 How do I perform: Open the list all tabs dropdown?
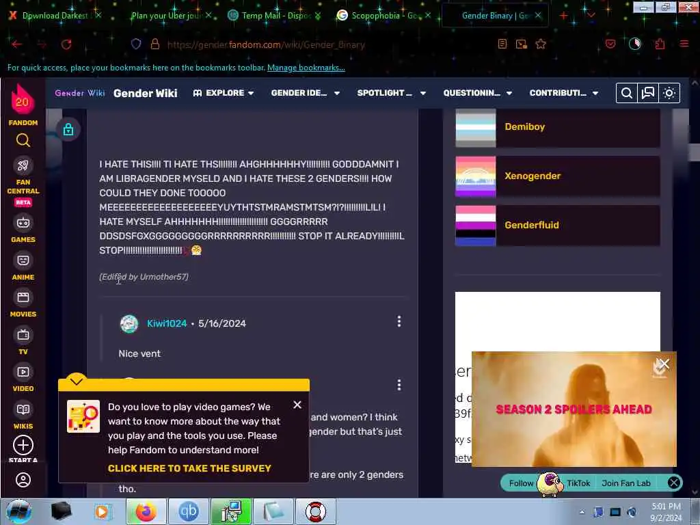click(591, 16)
